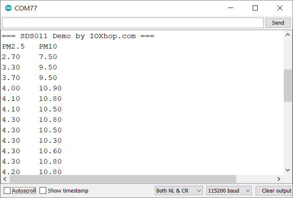The height and width of the screenshot is (198, 293).
Task: Click the Arduino logo in the title bar
Action: click(x=8, y=8)
